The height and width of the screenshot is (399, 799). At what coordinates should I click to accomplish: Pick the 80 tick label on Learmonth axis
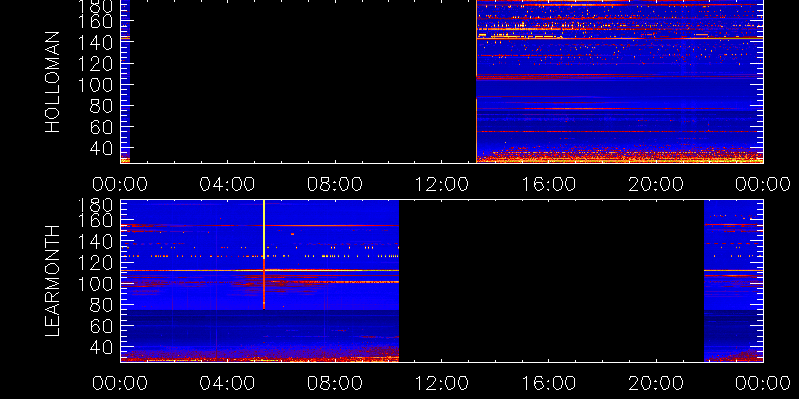tap(102, 305)
